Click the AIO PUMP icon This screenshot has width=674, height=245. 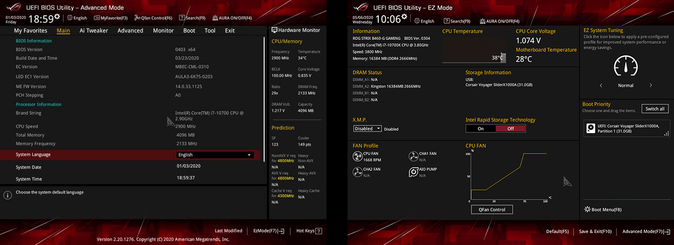[413, 172]
